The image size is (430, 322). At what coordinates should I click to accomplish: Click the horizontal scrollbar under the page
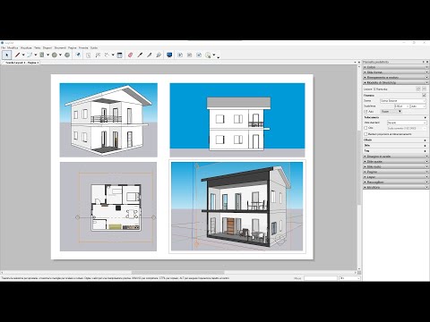click(x=179, y=272)
